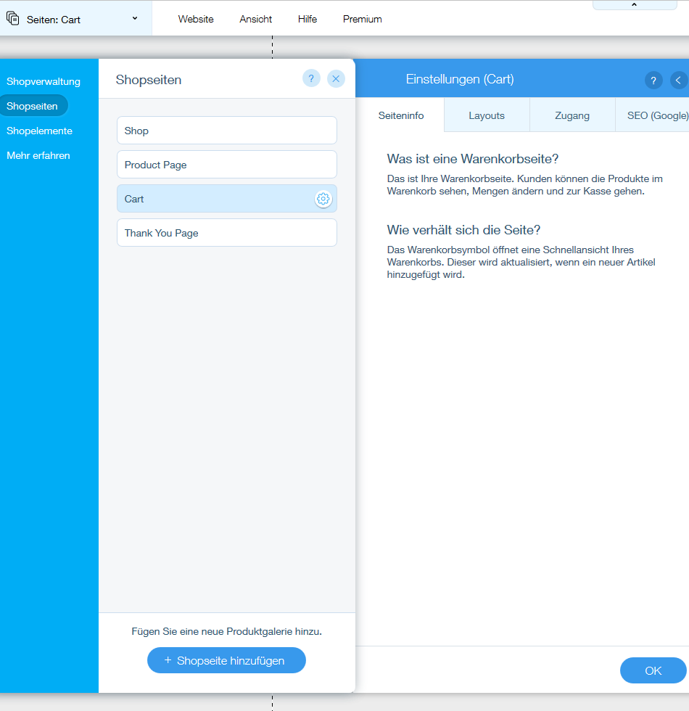Select Shopverwaltung in the left sidebar

click(x=44, y=81)
